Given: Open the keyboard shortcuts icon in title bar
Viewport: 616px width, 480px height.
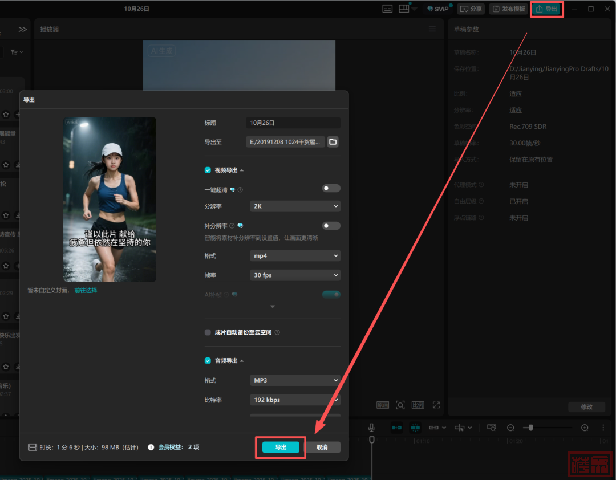Looking at the screenshot, I should point(387,9).
